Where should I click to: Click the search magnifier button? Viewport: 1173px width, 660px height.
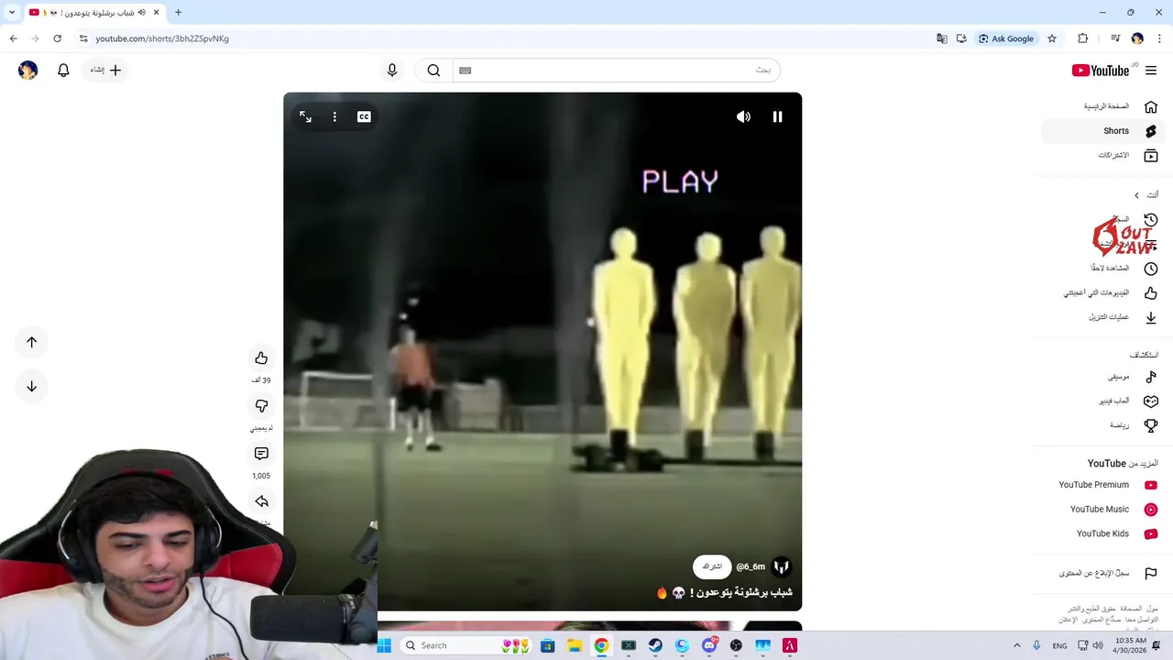click(433, 70)
